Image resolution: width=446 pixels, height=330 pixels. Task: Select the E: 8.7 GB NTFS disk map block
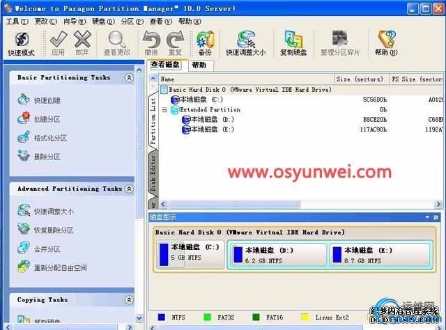click(x=380, y=255)
